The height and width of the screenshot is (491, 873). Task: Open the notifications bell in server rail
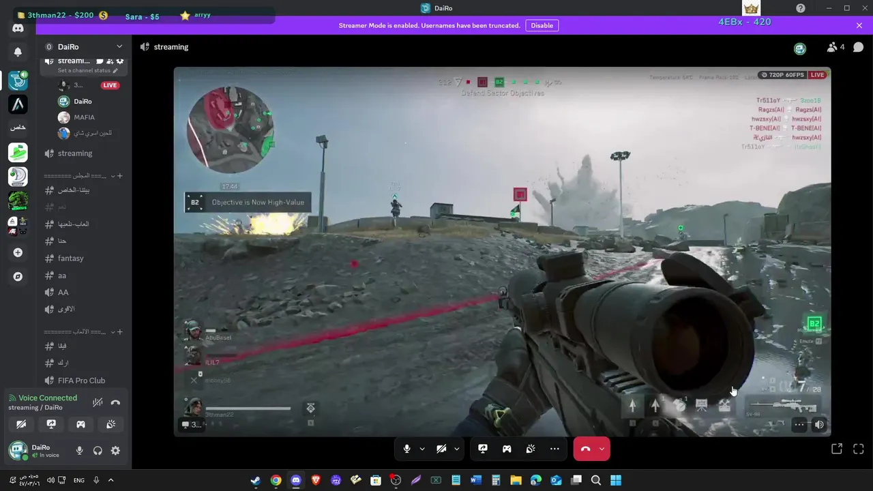click(x=18, y=52)
